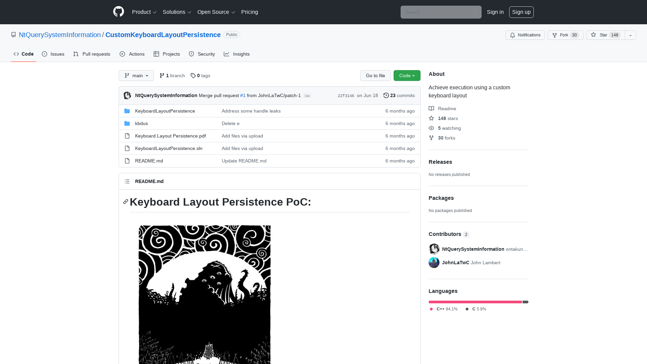Click the Readme book icon in About

click(431, 109)
